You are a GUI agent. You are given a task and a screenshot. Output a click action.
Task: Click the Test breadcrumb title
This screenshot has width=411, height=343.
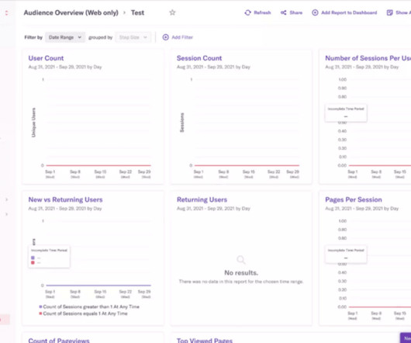(x=137, y=12)
